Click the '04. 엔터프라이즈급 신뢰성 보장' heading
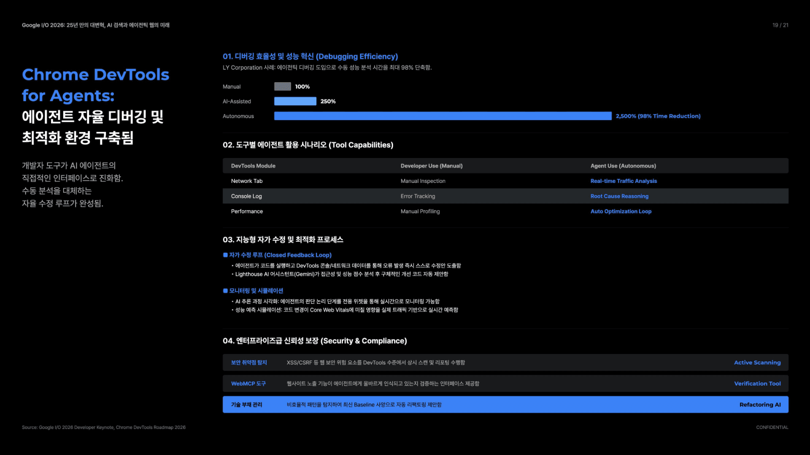This screenshot has height=455, width=810. [x=315, y=341]
